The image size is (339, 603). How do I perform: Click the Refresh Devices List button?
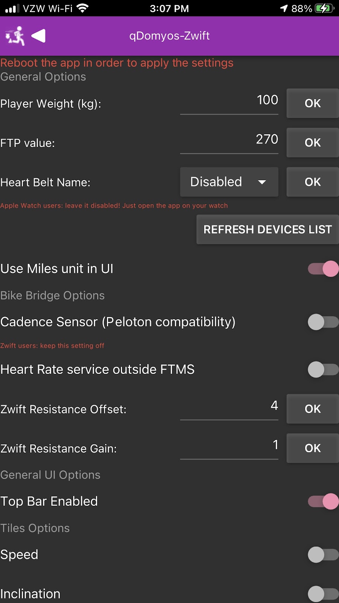(x=267, y=230)
